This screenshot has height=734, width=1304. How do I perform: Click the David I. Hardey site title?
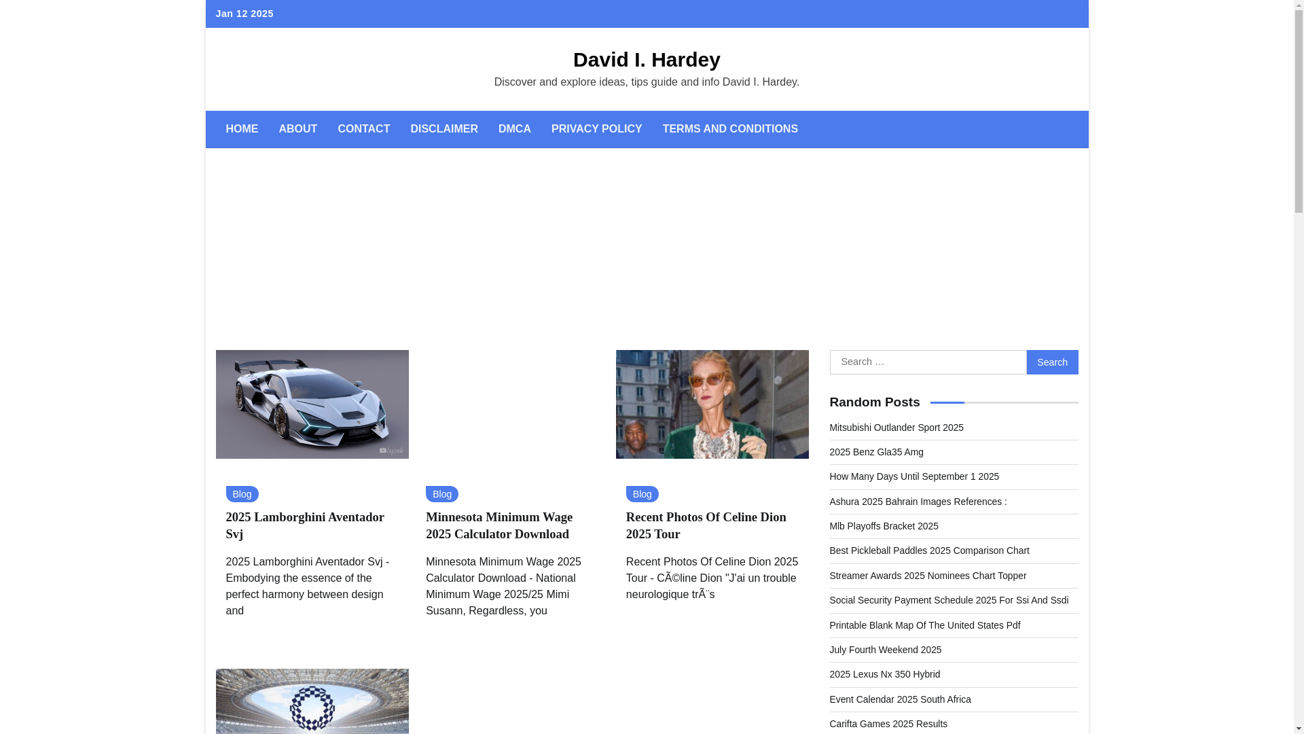tap(647, 60)
